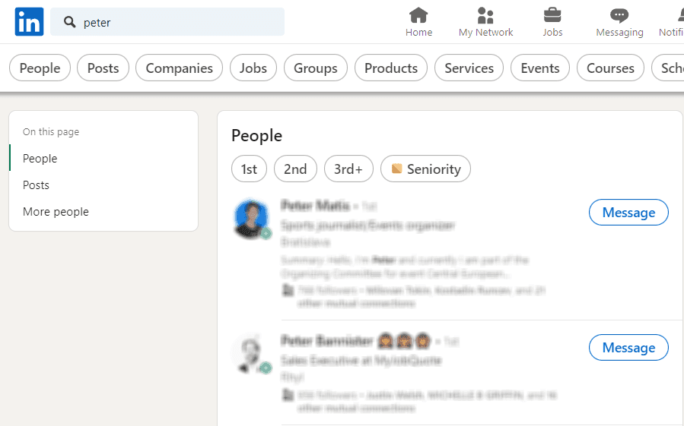The width and height of the screenshot is (684, 426).
Task: Select the Groups filter pill
Action: coord(316,68)
